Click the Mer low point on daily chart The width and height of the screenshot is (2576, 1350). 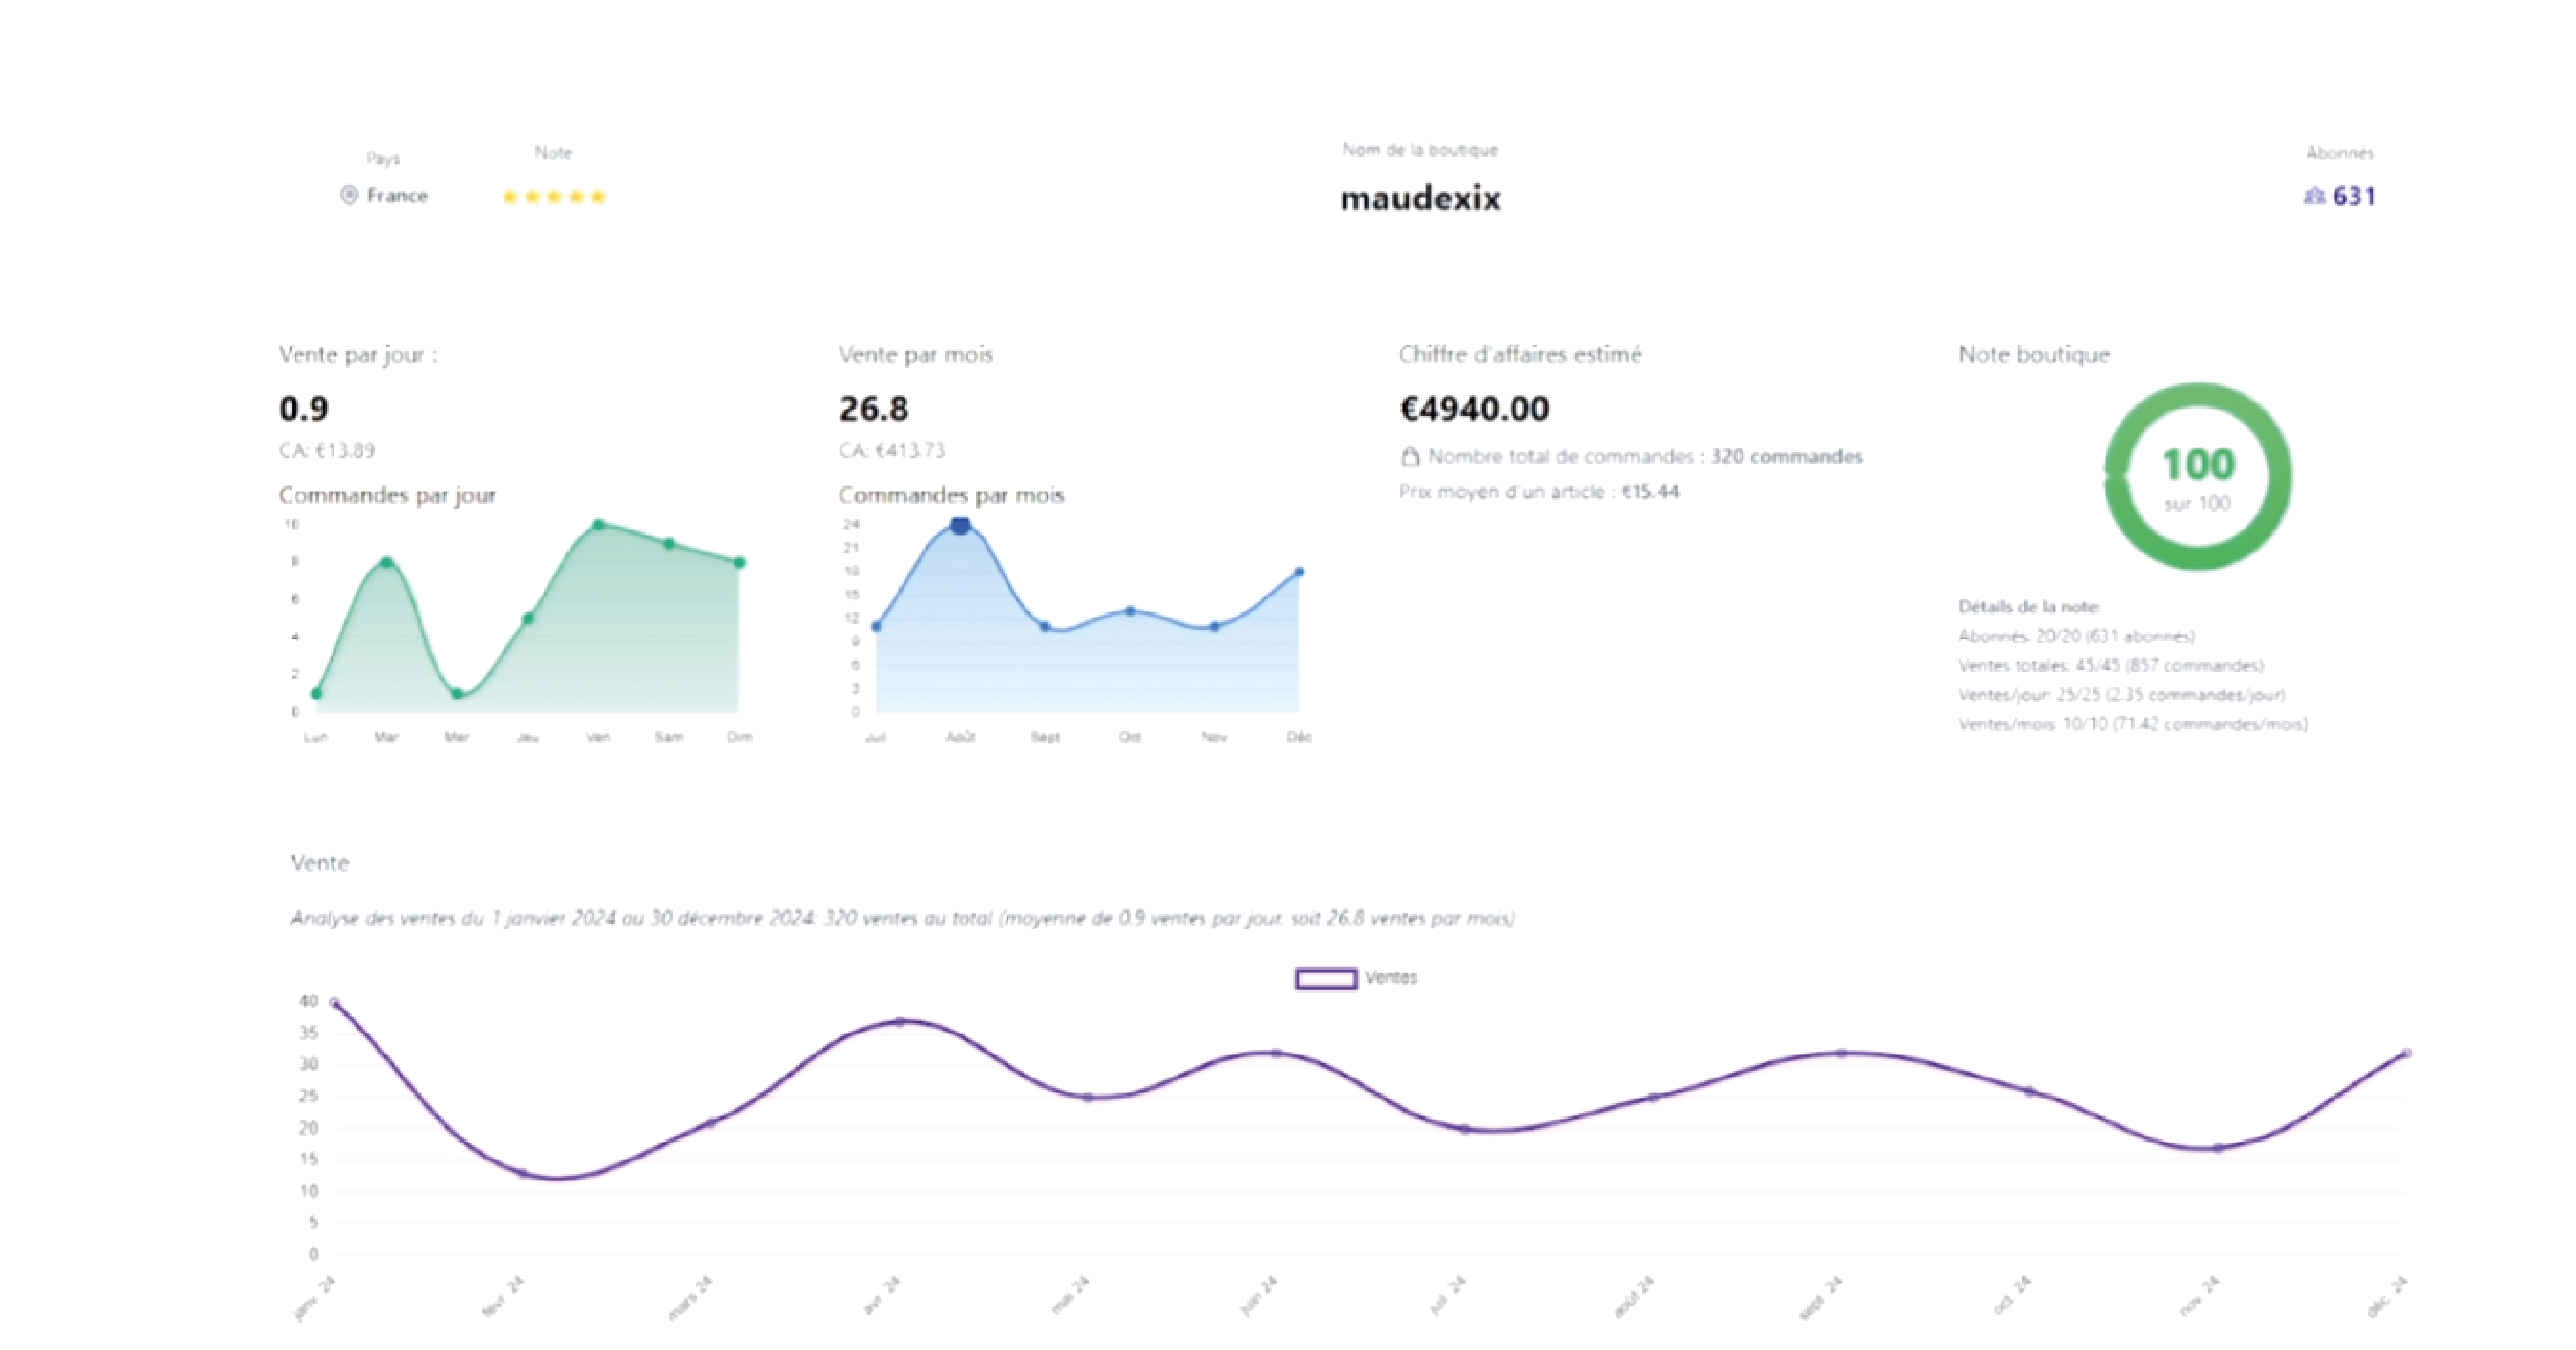457,693
